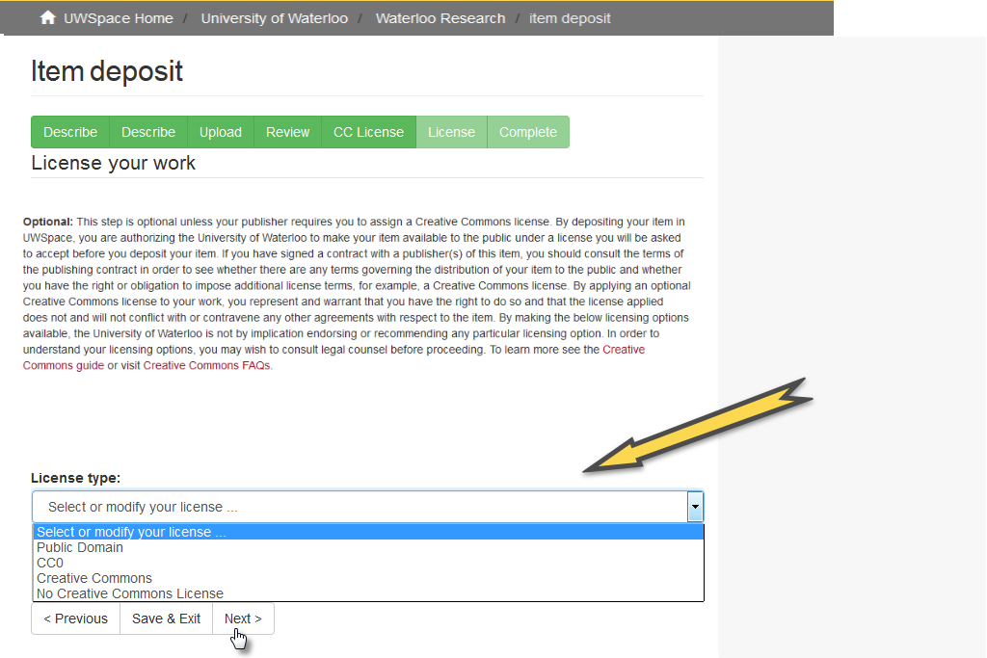Switch to the CC License step
Viewport: 987px width, 658px height.
coord(368,131)
